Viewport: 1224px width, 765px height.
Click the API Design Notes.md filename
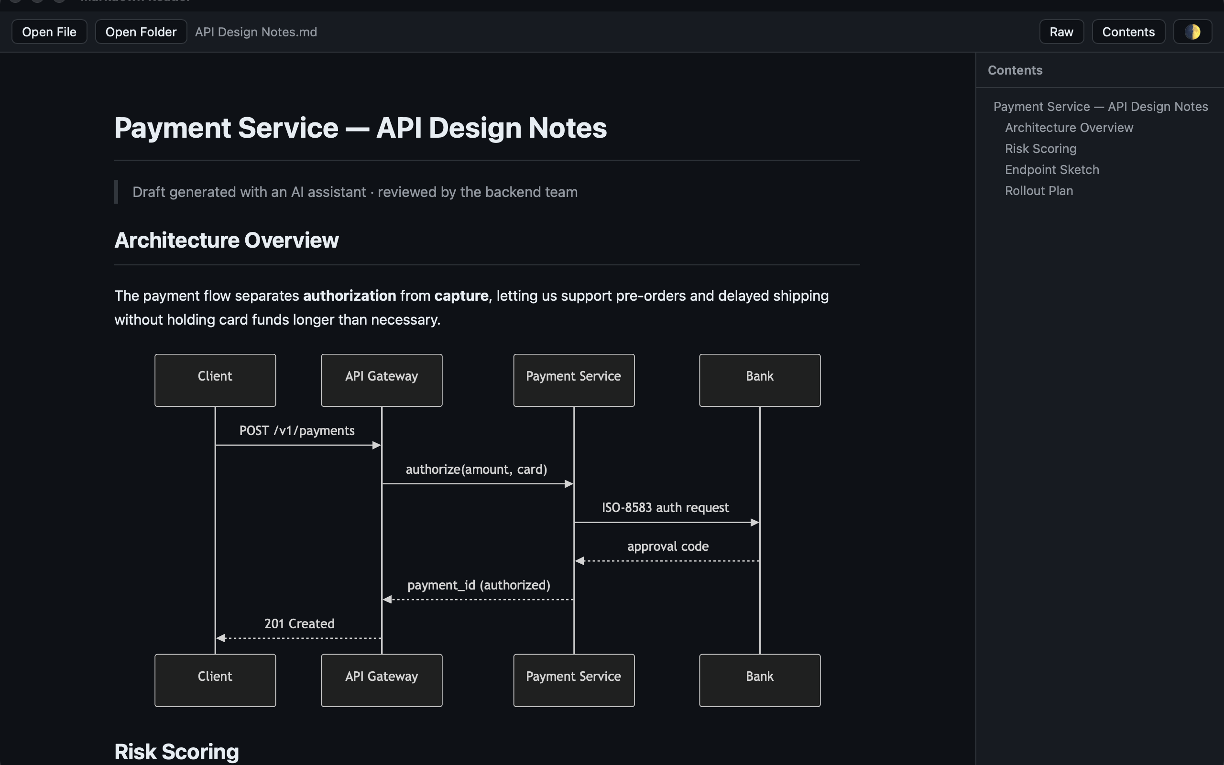[x=256, y=32]
